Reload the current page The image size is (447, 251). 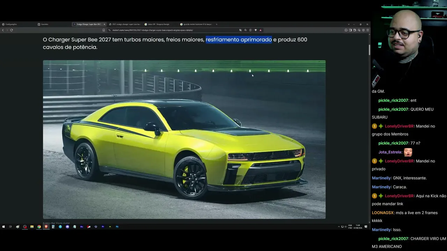click(12, 30)
